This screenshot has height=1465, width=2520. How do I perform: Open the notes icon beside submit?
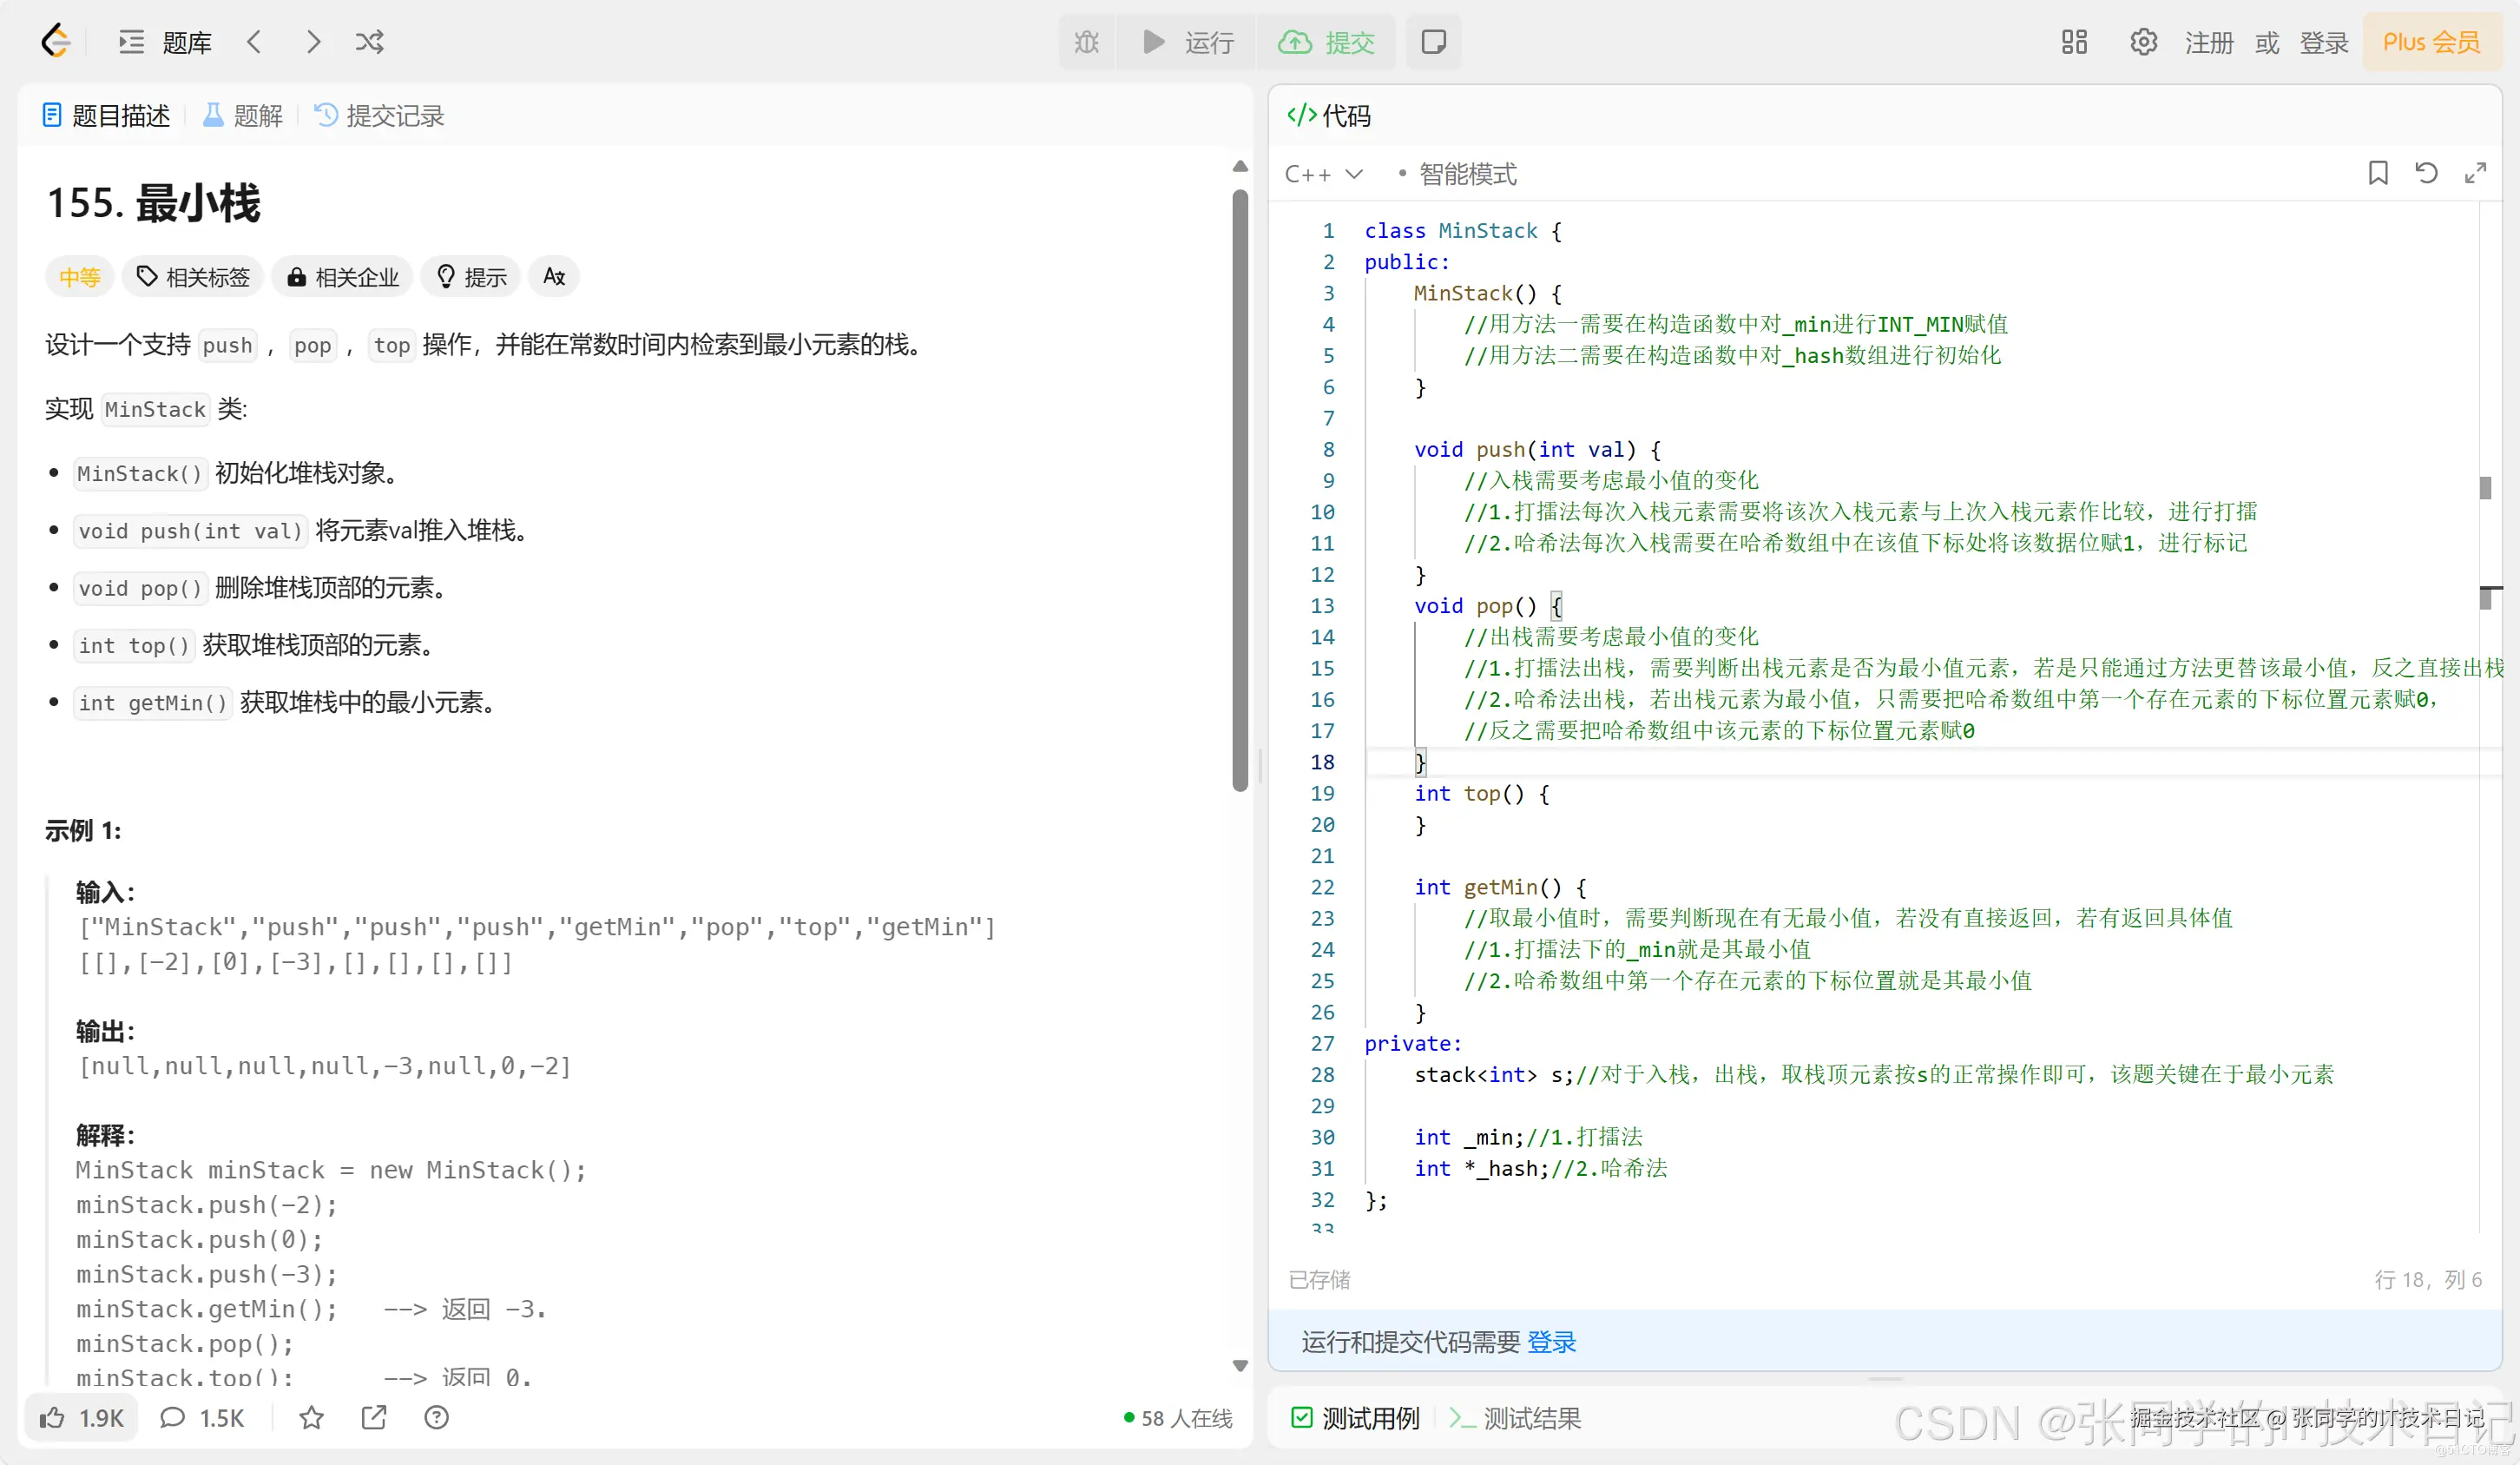[1433, 42]
